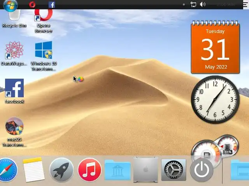This screenshot has height=186, width=249.
Task: Click the power button in the dock
Action: [202, 170]
